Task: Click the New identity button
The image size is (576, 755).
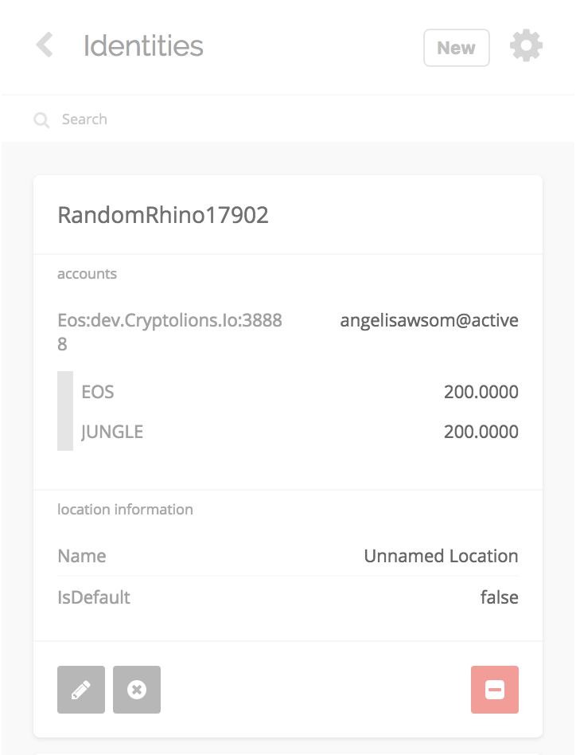Action: (x=456, y=48)
